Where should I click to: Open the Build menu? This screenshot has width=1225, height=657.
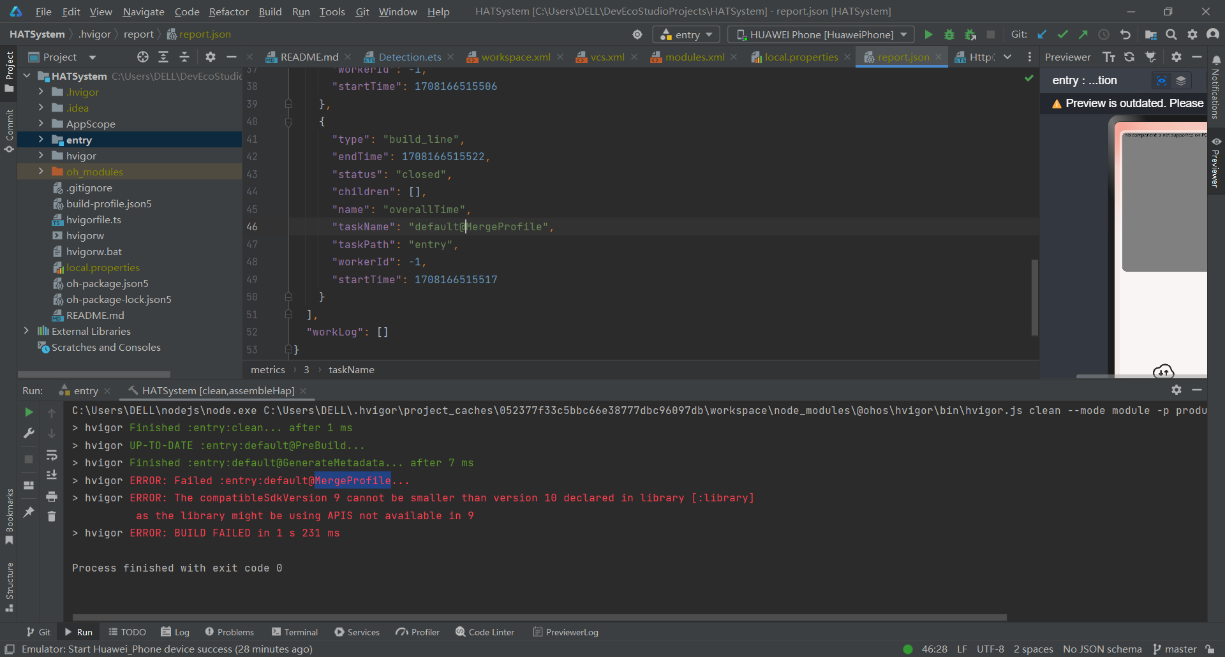coord(270,11)
